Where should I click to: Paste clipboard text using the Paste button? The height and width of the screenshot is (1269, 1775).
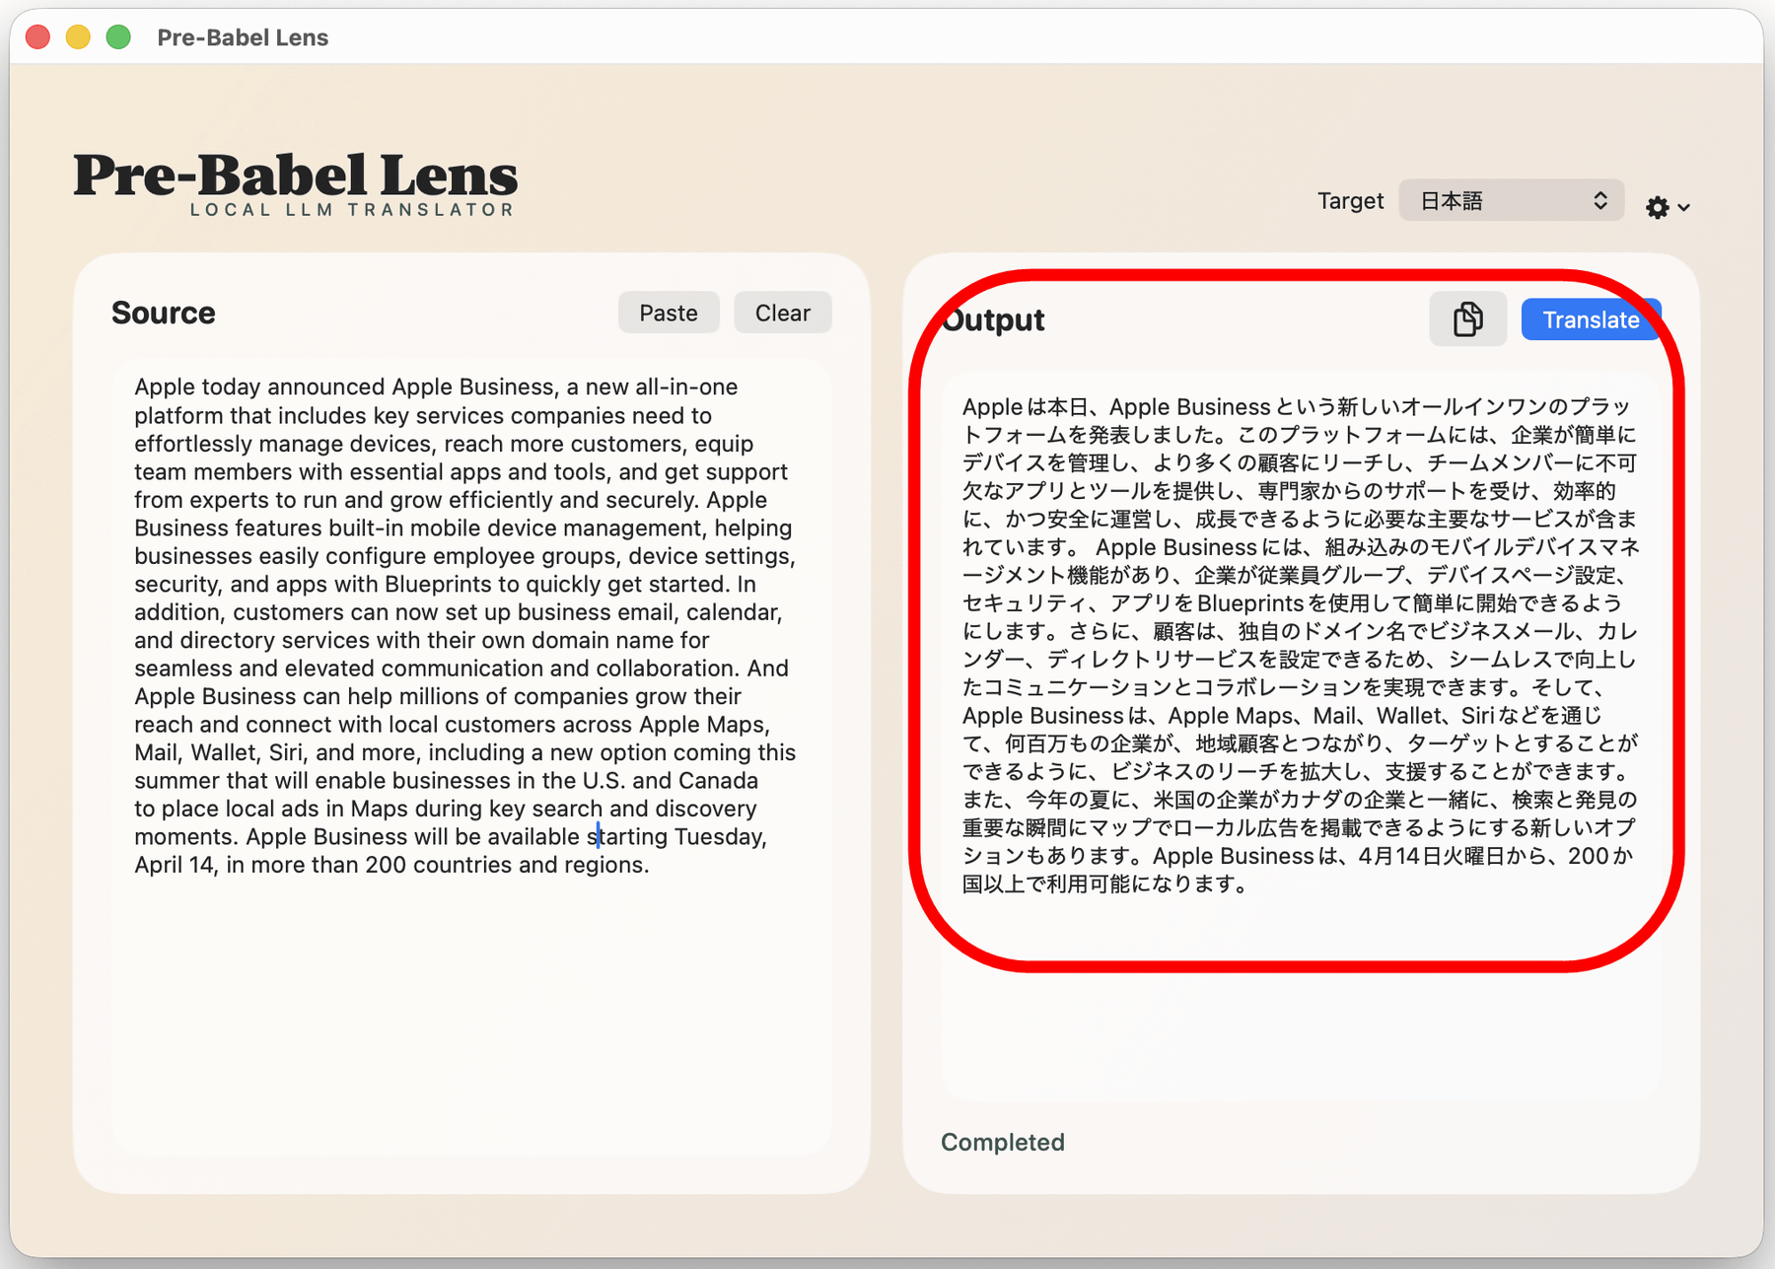[x=668, y=313]
